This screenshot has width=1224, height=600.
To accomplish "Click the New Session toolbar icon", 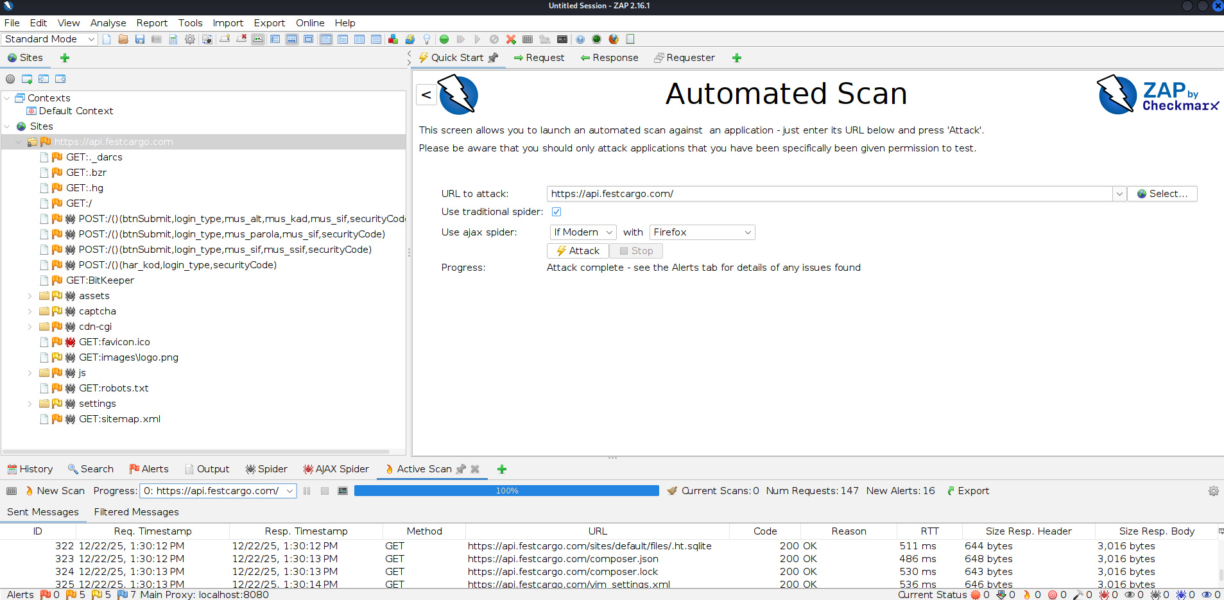I will (x=107, y=39).
